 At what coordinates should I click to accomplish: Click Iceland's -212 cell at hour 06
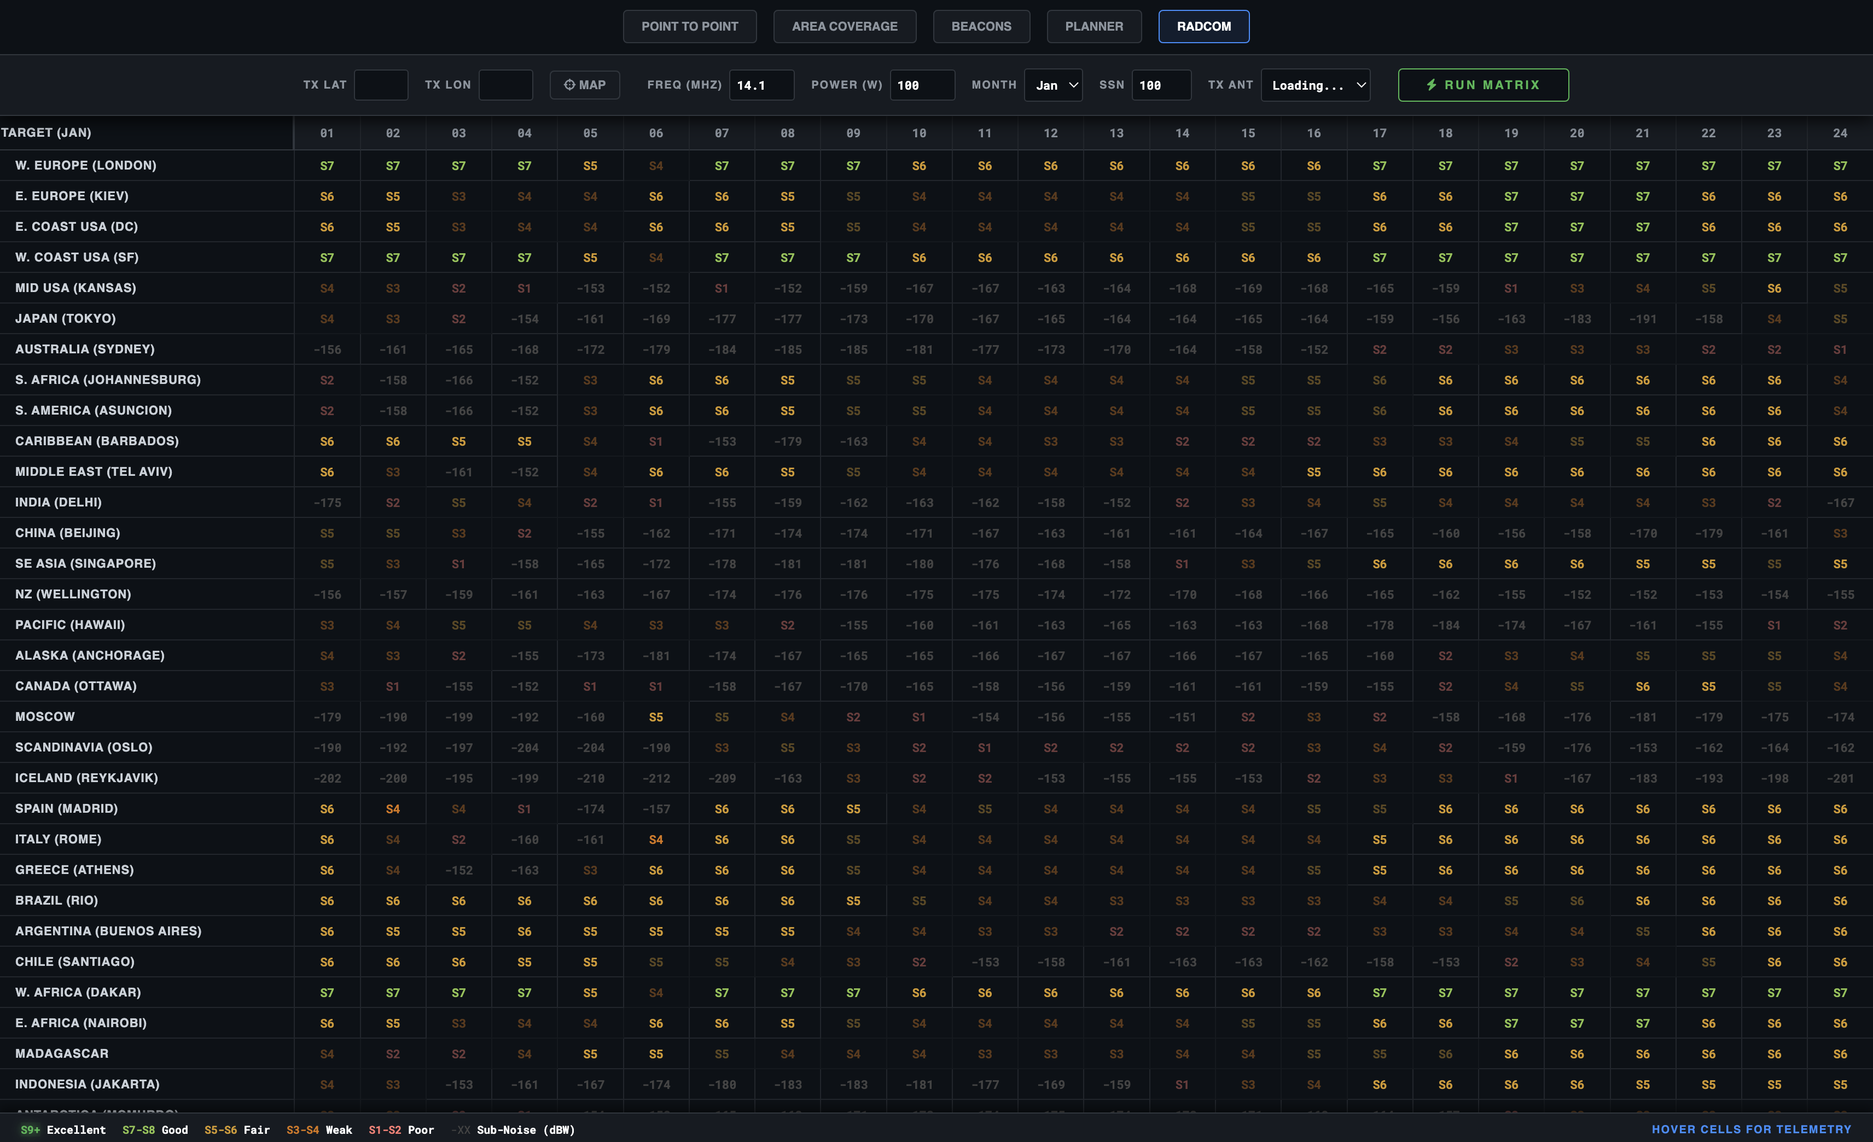pyautogui.click(x=656, y=779)
